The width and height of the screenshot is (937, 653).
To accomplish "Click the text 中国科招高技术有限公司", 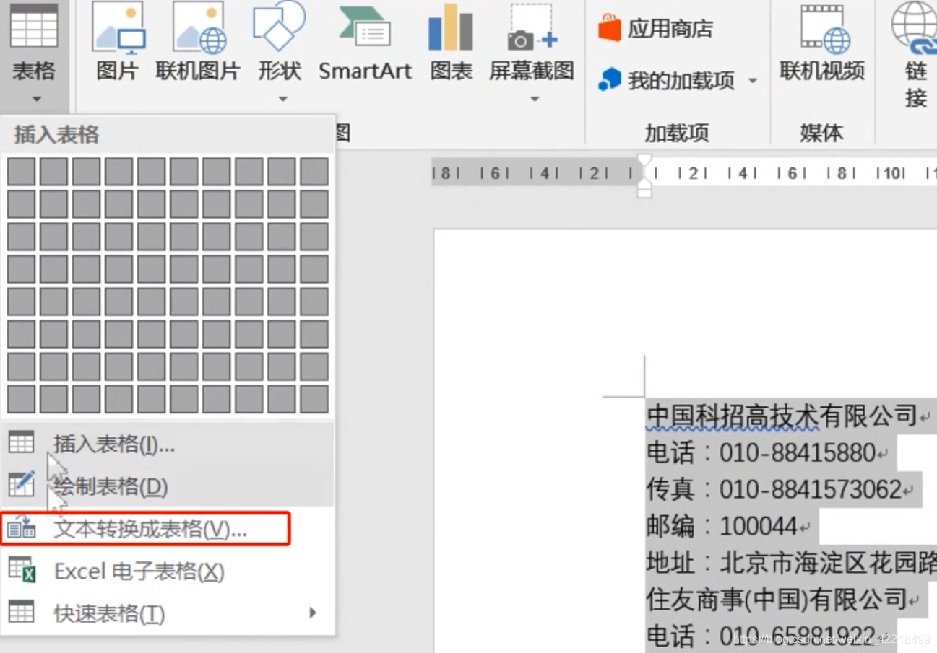I will pos(782,416).
